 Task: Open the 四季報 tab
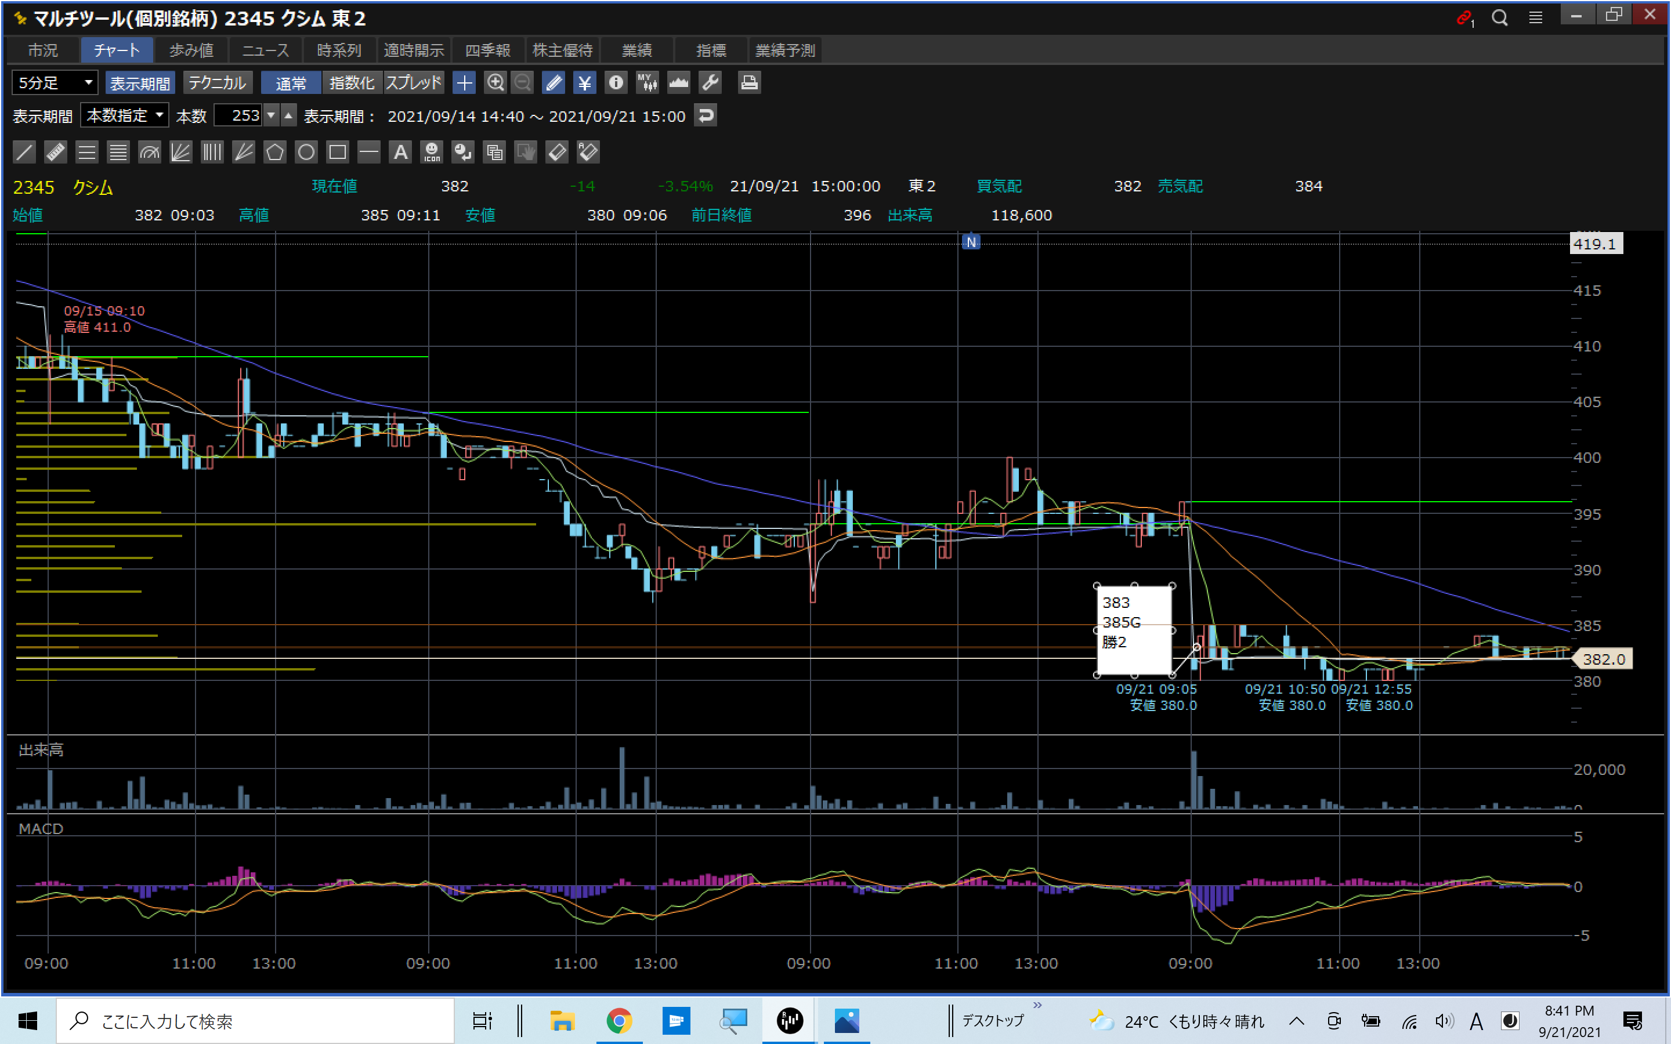click(x=487, y=50)
